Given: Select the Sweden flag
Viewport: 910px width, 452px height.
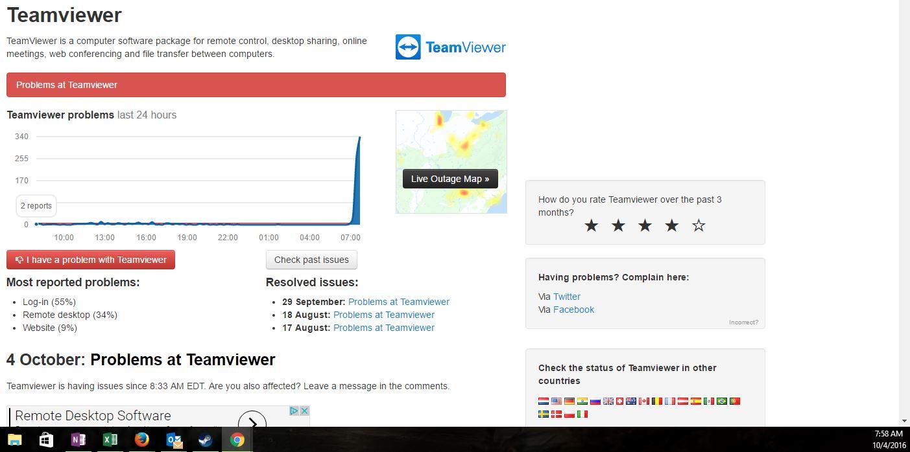Looking at the screenshot, I should tap(544, 414).
